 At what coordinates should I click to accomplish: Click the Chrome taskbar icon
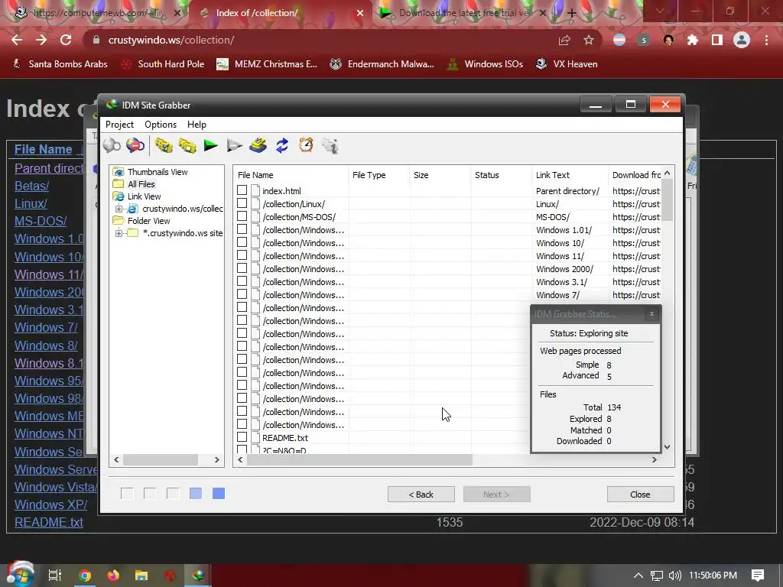point(85,576)
